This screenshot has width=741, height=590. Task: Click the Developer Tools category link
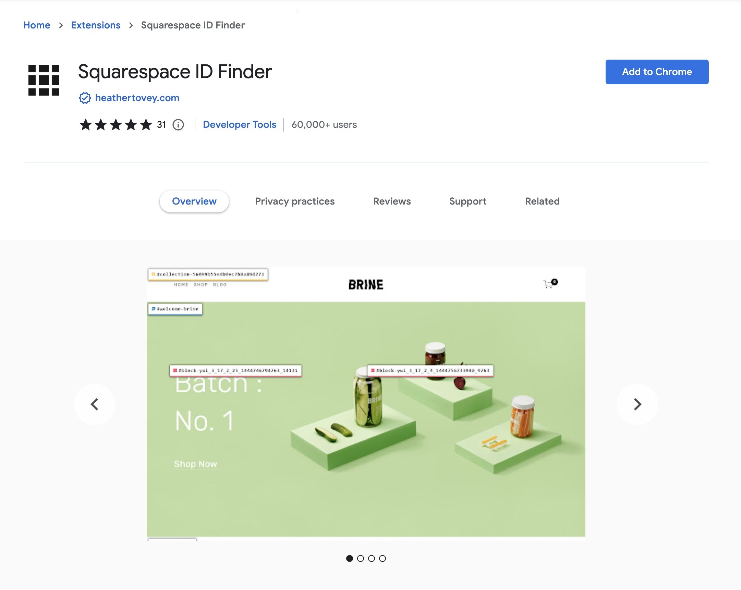tap(240, 125)
